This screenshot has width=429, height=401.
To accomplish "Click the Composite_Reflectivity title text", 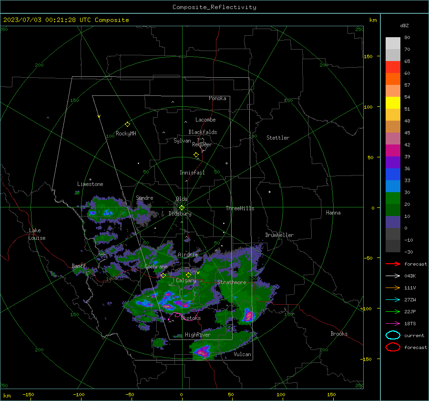I will coord(214,7).
